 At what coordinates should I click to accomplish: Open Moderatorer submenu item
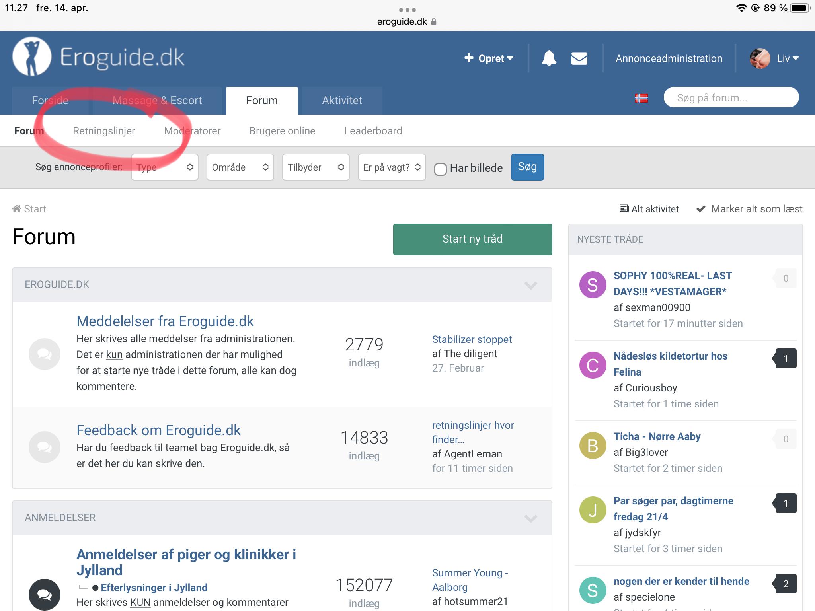(x=192, y=131)
